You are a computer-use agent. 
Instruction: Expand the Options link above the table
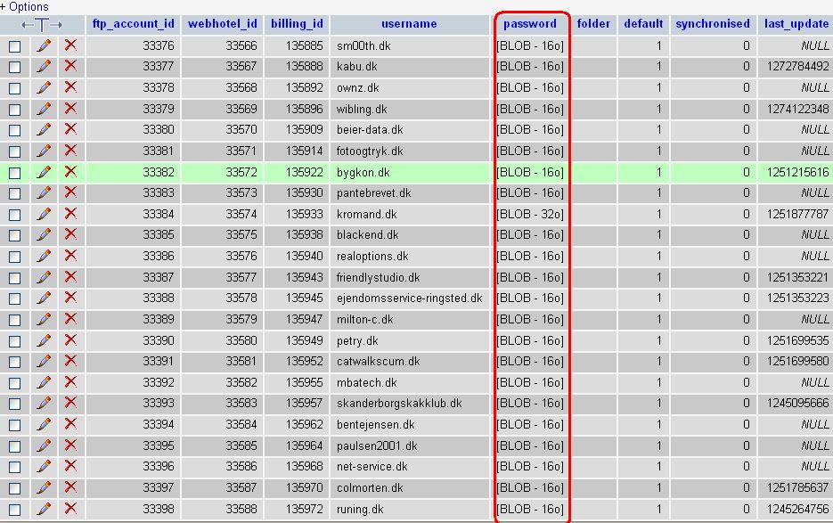click(x=25, y=7)
